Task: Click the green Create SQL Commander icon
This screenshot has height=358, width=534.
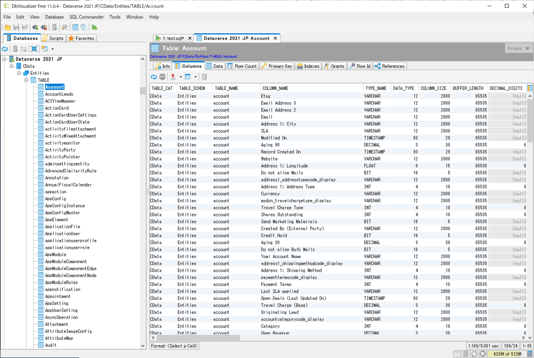Action: (x=95, y=28)
